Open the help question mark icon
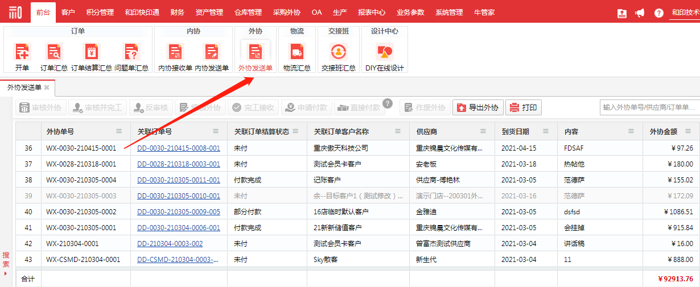The image size is (700, 287). click(x=659, y=13)
